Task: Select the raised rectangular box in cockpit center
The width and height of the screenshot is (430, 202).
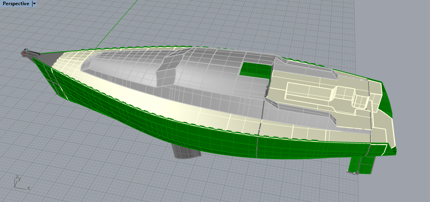Action: pos(309,92)
